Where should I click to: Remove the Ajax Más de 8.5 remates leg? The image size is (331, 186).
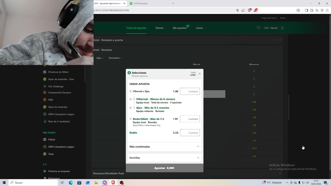pyautogui.click(x=130, y=108)
